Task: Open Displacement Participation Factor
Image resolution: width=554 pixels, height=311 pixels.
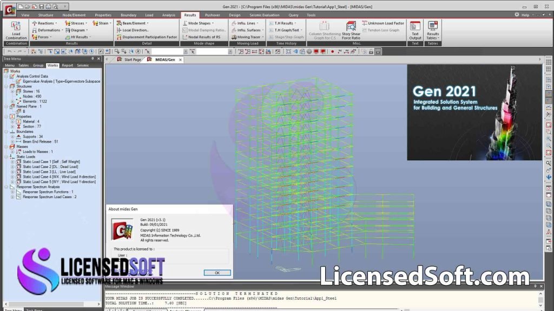Action: coord(147,37)
